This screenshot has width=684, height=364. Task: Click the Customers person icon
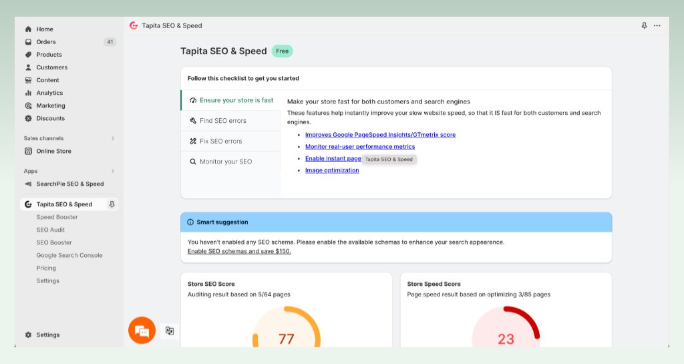click(28, 67)
